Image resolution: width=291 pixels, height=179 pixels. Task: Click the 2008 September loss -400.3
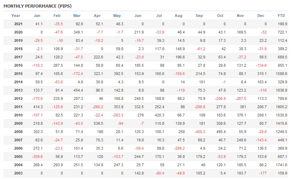pos(199,132)
